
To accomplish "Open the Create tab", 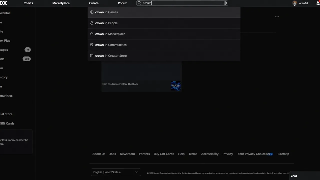I will click(94, 3).
